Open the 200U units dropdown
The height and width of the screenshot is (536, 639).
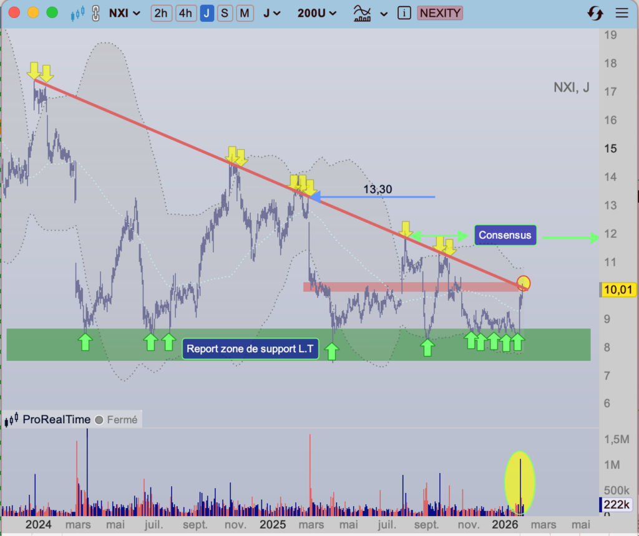click(x=316, y=14)
